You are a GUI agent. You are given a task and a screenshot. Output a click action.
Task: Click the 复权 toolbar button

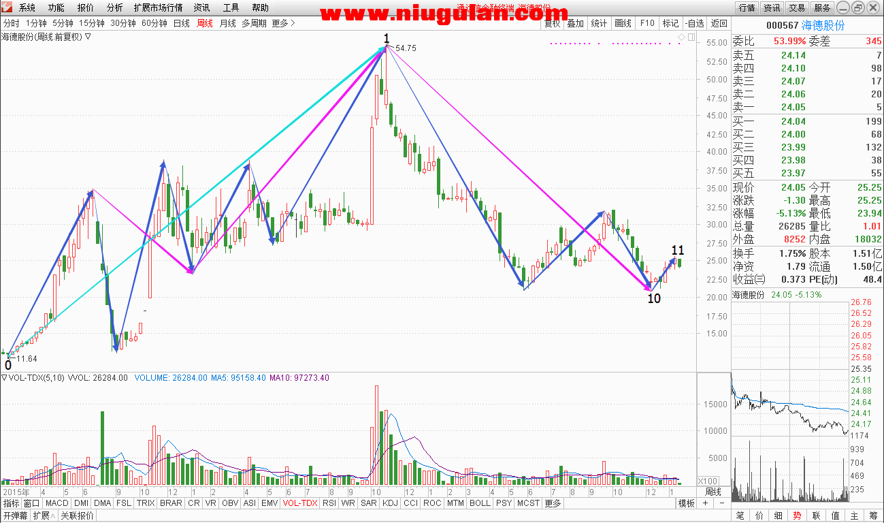click(x=552, y=23)
